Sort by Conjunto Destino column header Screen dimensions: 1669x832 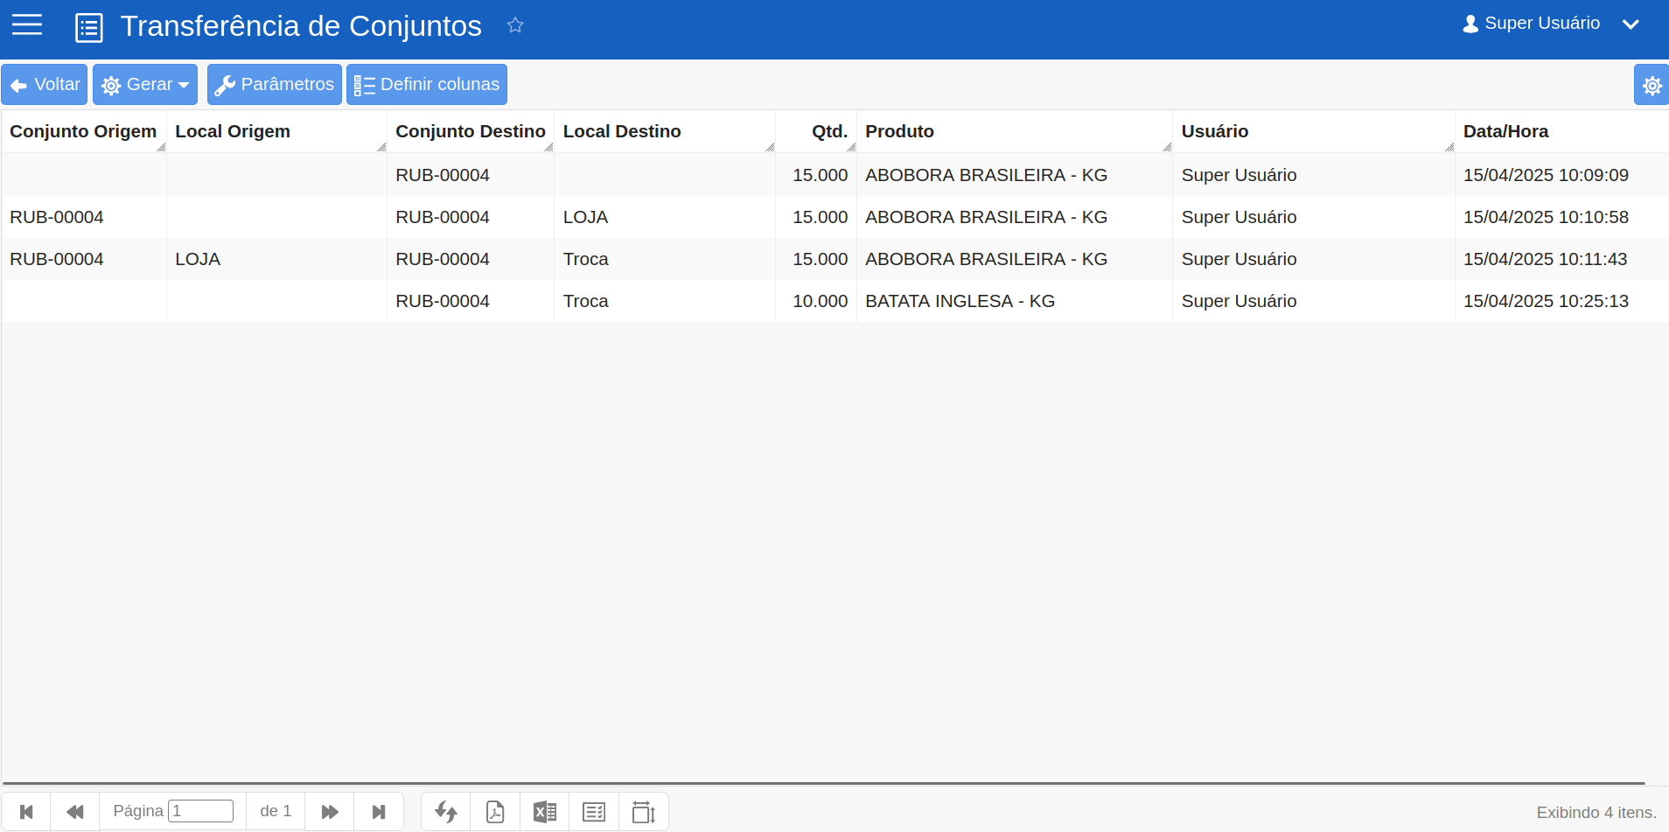tap(471, 131)
